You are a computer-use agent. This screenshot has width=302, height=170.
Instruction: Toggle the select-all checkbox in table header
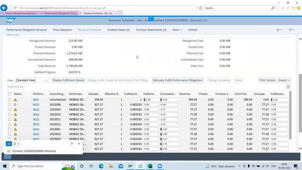click(x=9, y=94)
